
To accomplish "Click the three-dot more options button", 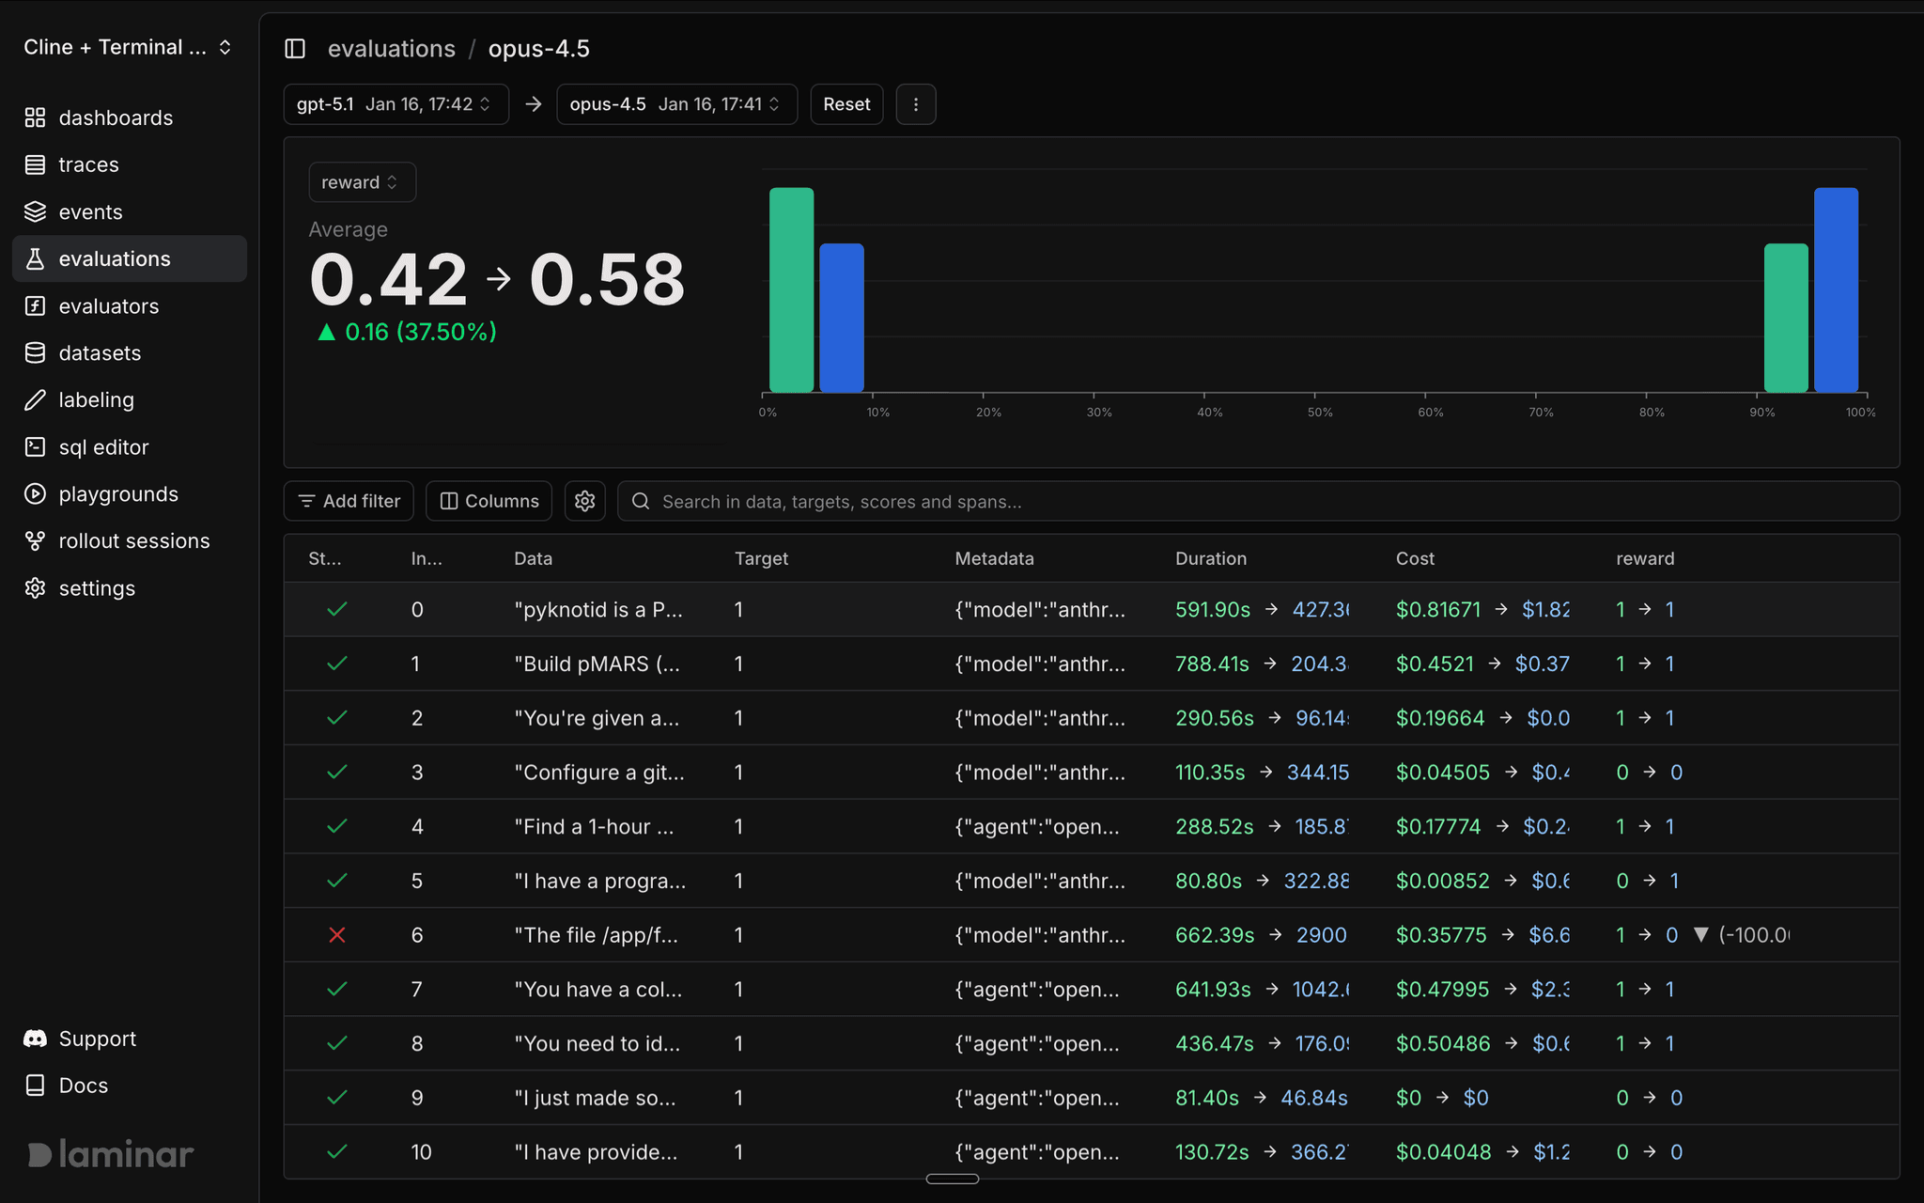I will click(x=915, y=104).
